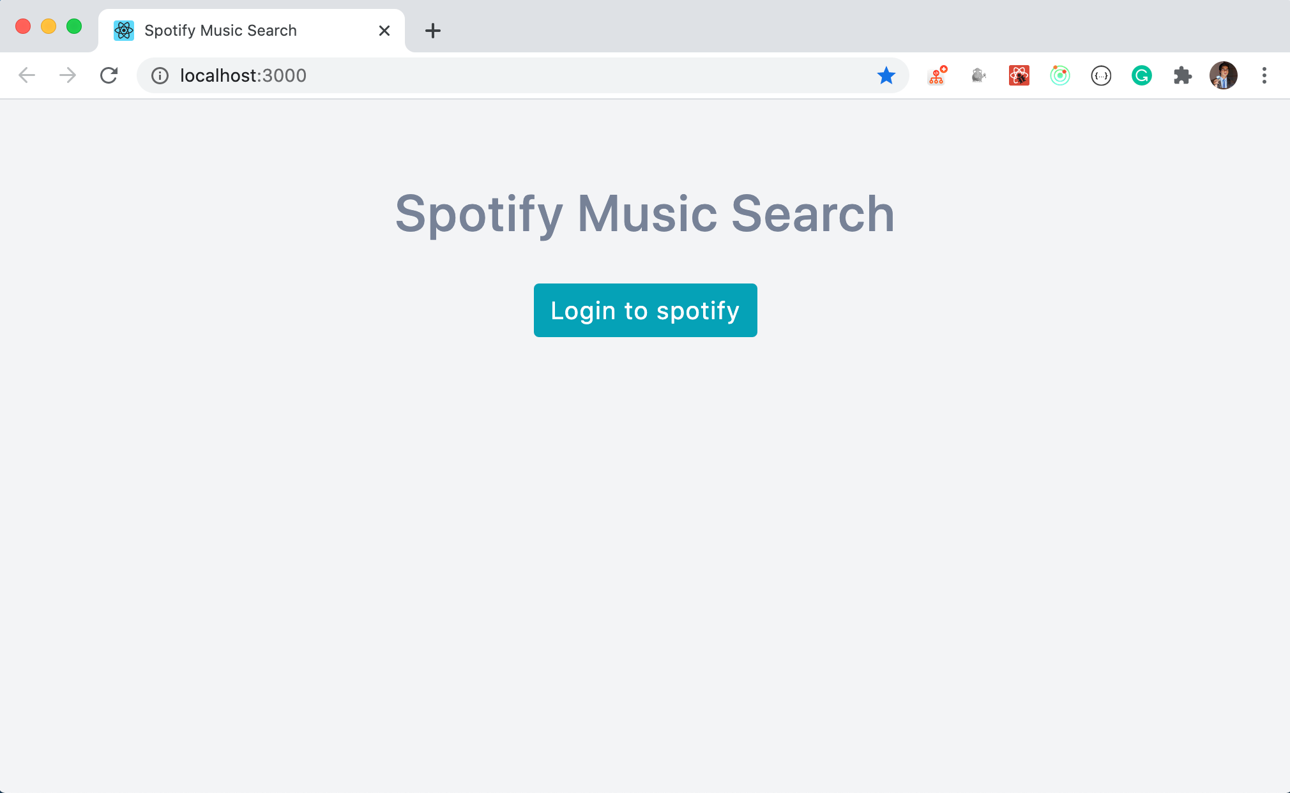Open Chrome three-dot menu

tap(1264, 75)
